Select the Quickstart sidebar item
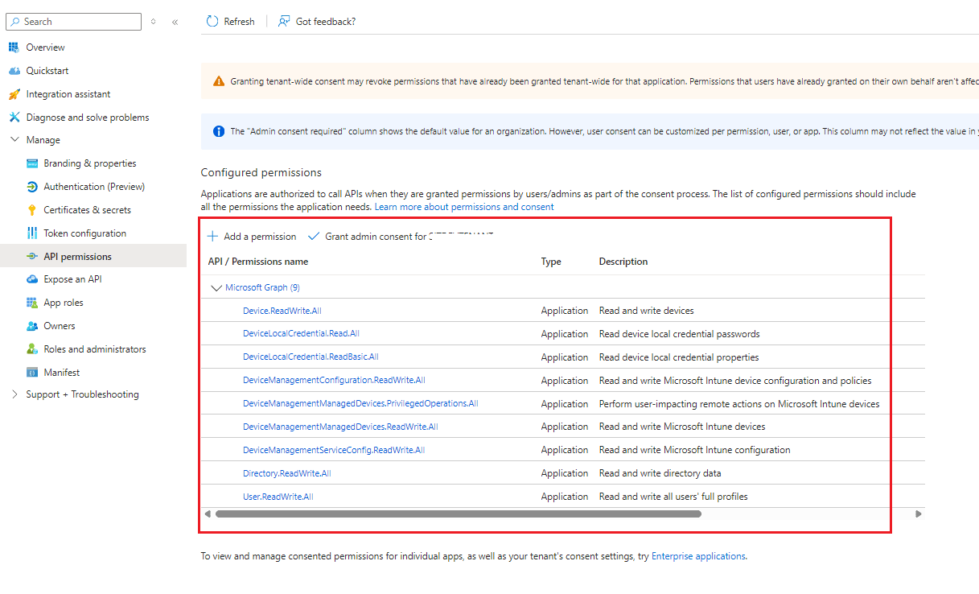 (x=44, y=70)
